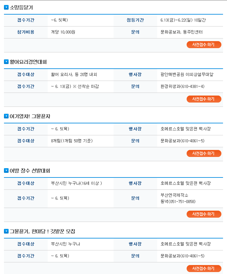The image size is (227, 274).
Task: Click the blue arrow icon beside 어기영차! 그물끌자
Action: pyautogui.click(x=6, y=116)
